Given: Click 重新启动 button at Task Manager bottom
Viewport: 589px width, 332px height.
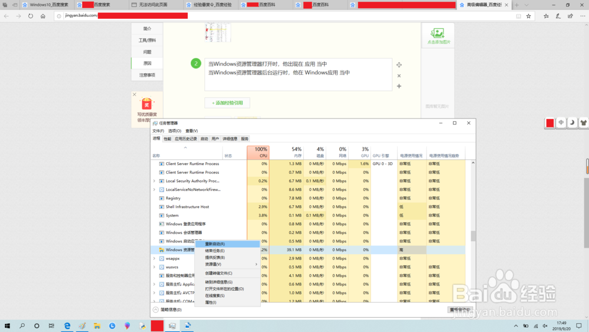Looking at the screenshot, I should pos(460,310).
